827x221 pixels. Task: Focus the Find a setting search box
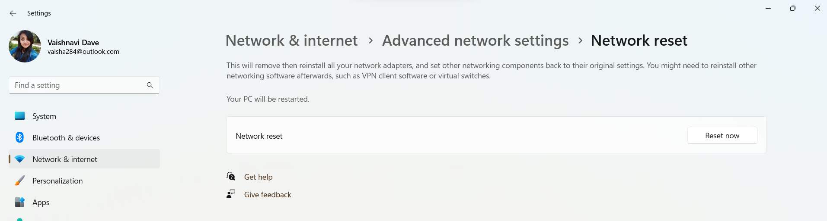(x=78, y=85)
